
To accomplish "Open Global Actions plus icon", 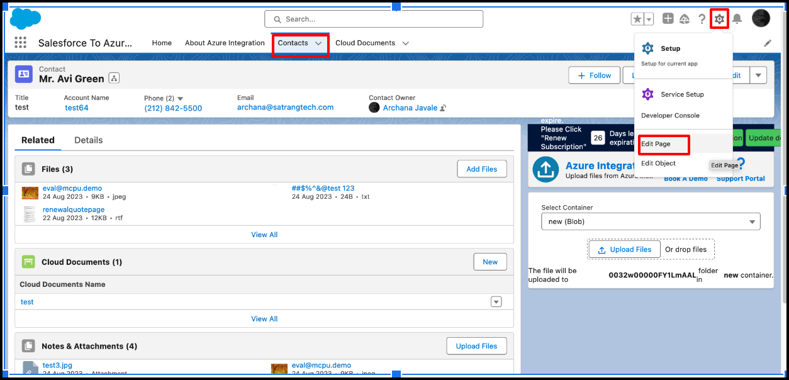I will 668,19.
